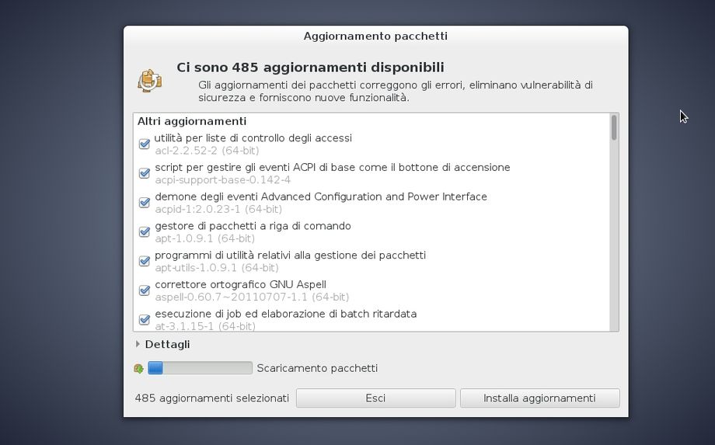Click the 485 aggiornamenti selezionati label
Image resolution: width=715 pixels, height=445 pixels.
(211, 398)
